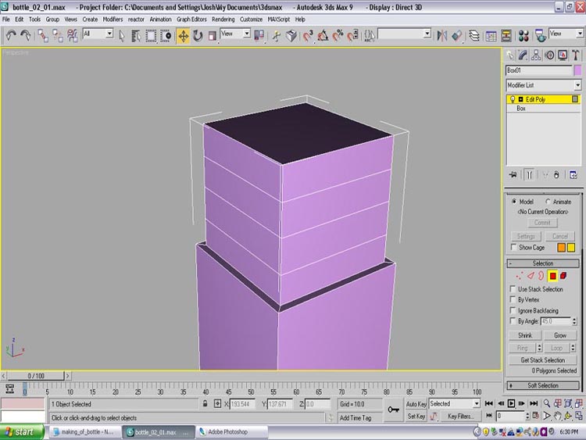Screen dimensions: 586x440
Task: Select the Select and Move tool
Action: (x=183, y=35)
